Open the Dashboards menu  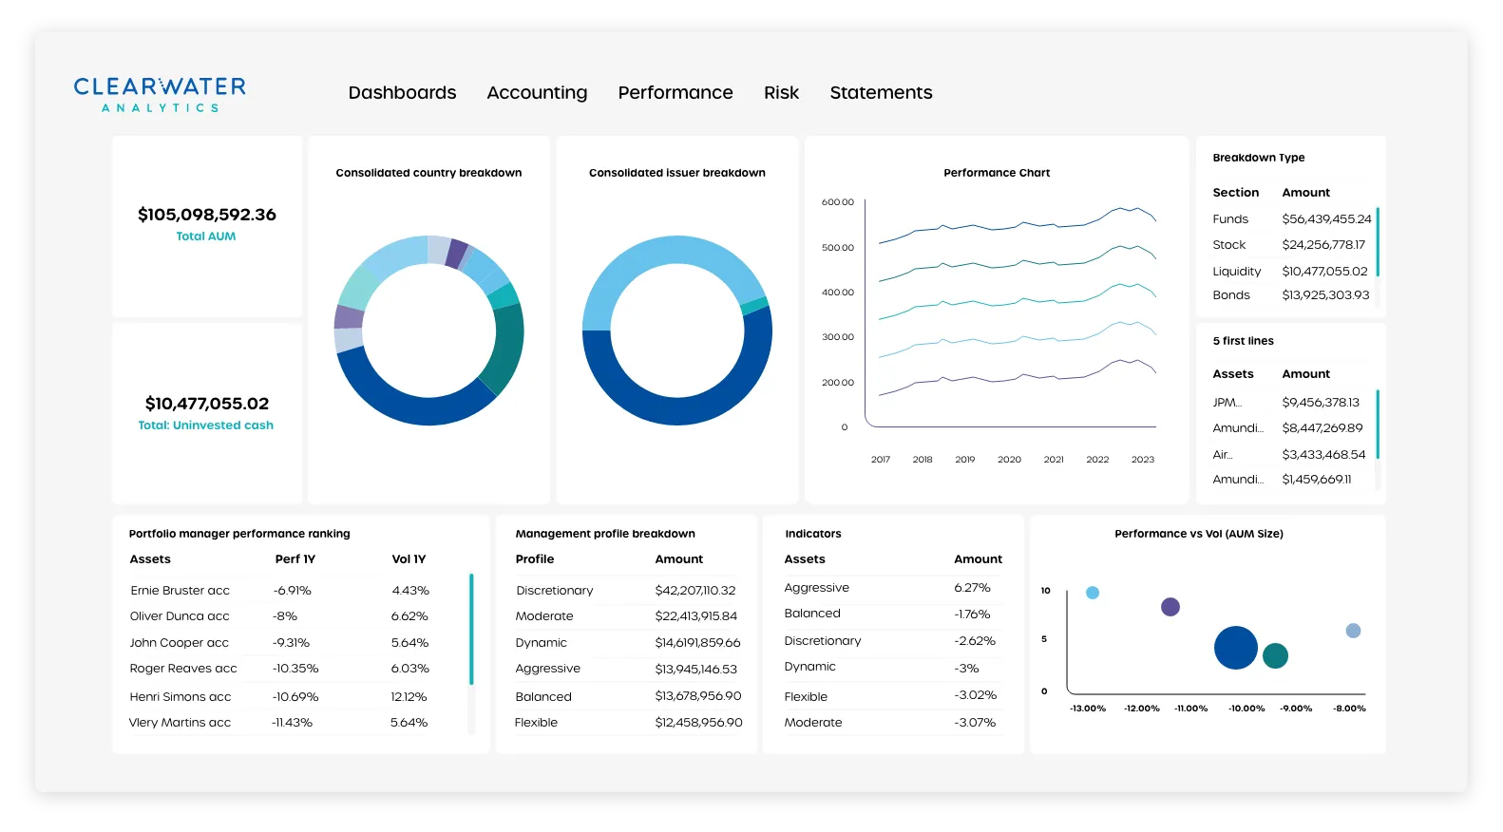click(x=402, y=93)
